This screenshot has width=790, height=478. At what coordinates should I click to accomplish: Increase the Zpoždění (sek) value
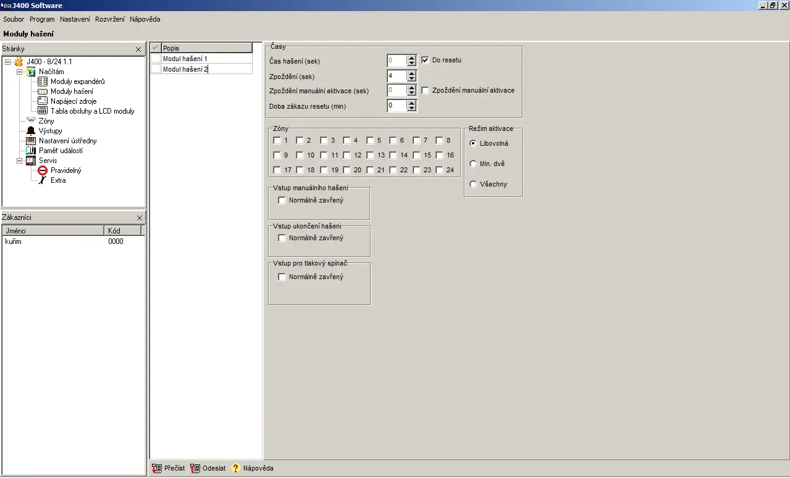pos(412,73)
